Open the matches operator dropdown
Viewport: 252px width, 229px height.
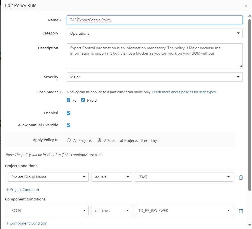112,211
